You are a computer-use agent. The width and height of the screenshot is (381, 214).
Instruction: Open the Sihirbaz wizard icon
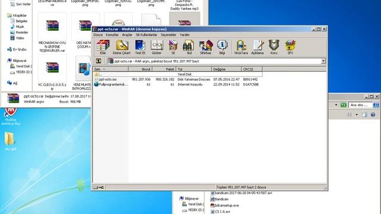[205, 47]
